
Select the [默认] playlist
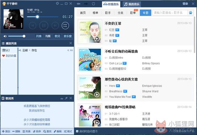click(6, 50)
